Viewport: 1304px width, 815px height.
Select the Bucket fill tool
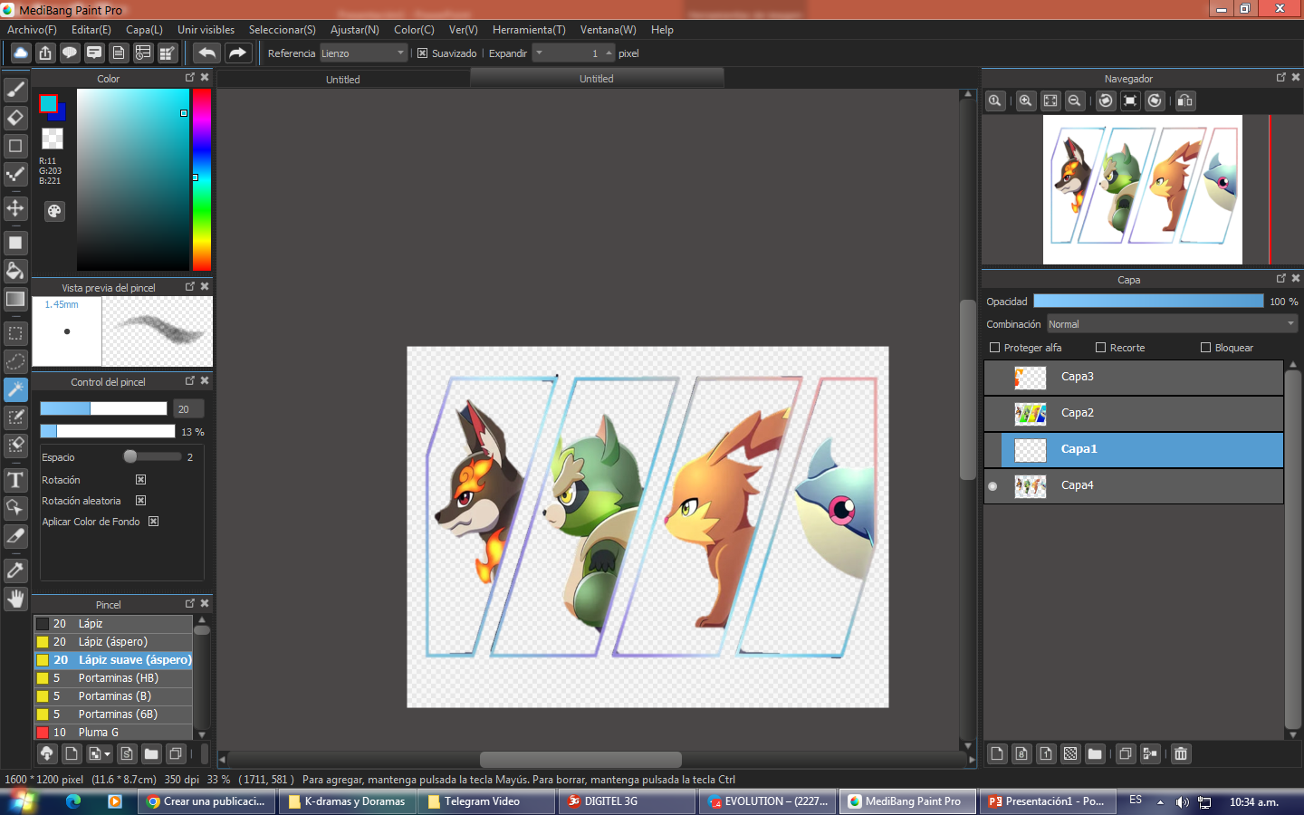point(15,271)
